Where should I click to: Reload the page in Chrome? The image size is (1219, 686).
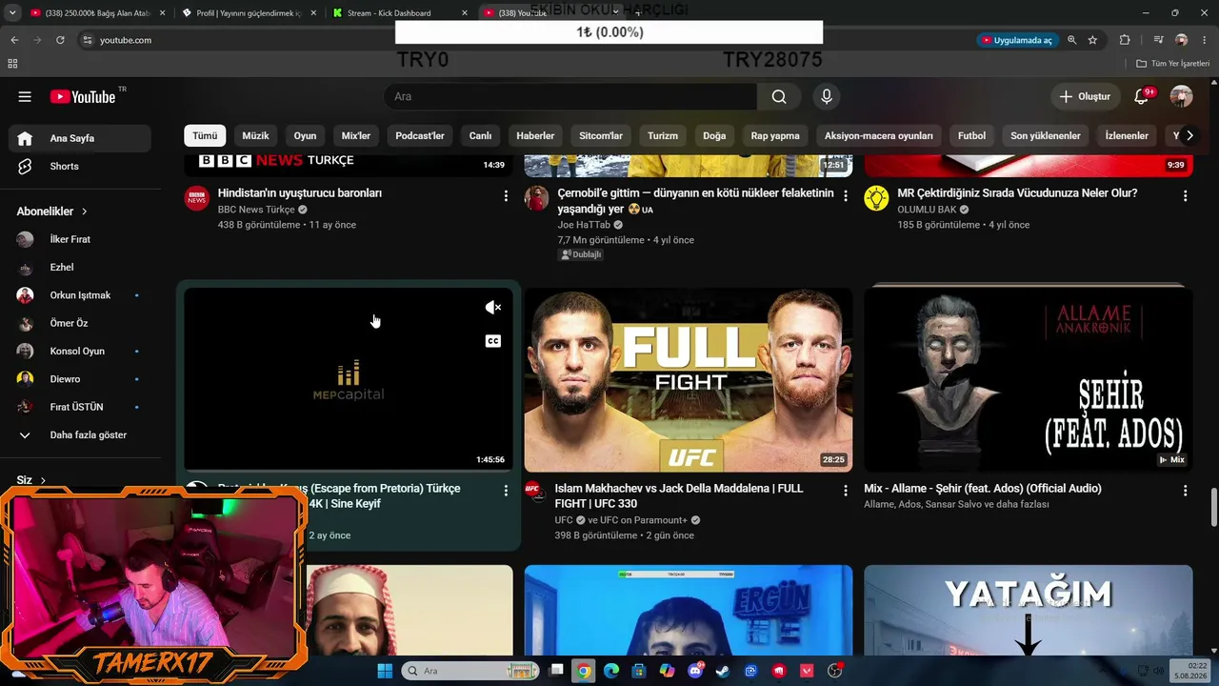pos(60,40)
